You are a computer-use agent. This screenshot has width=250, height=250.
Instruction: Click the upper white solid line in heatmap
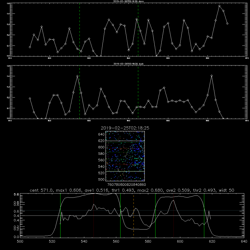125,141
